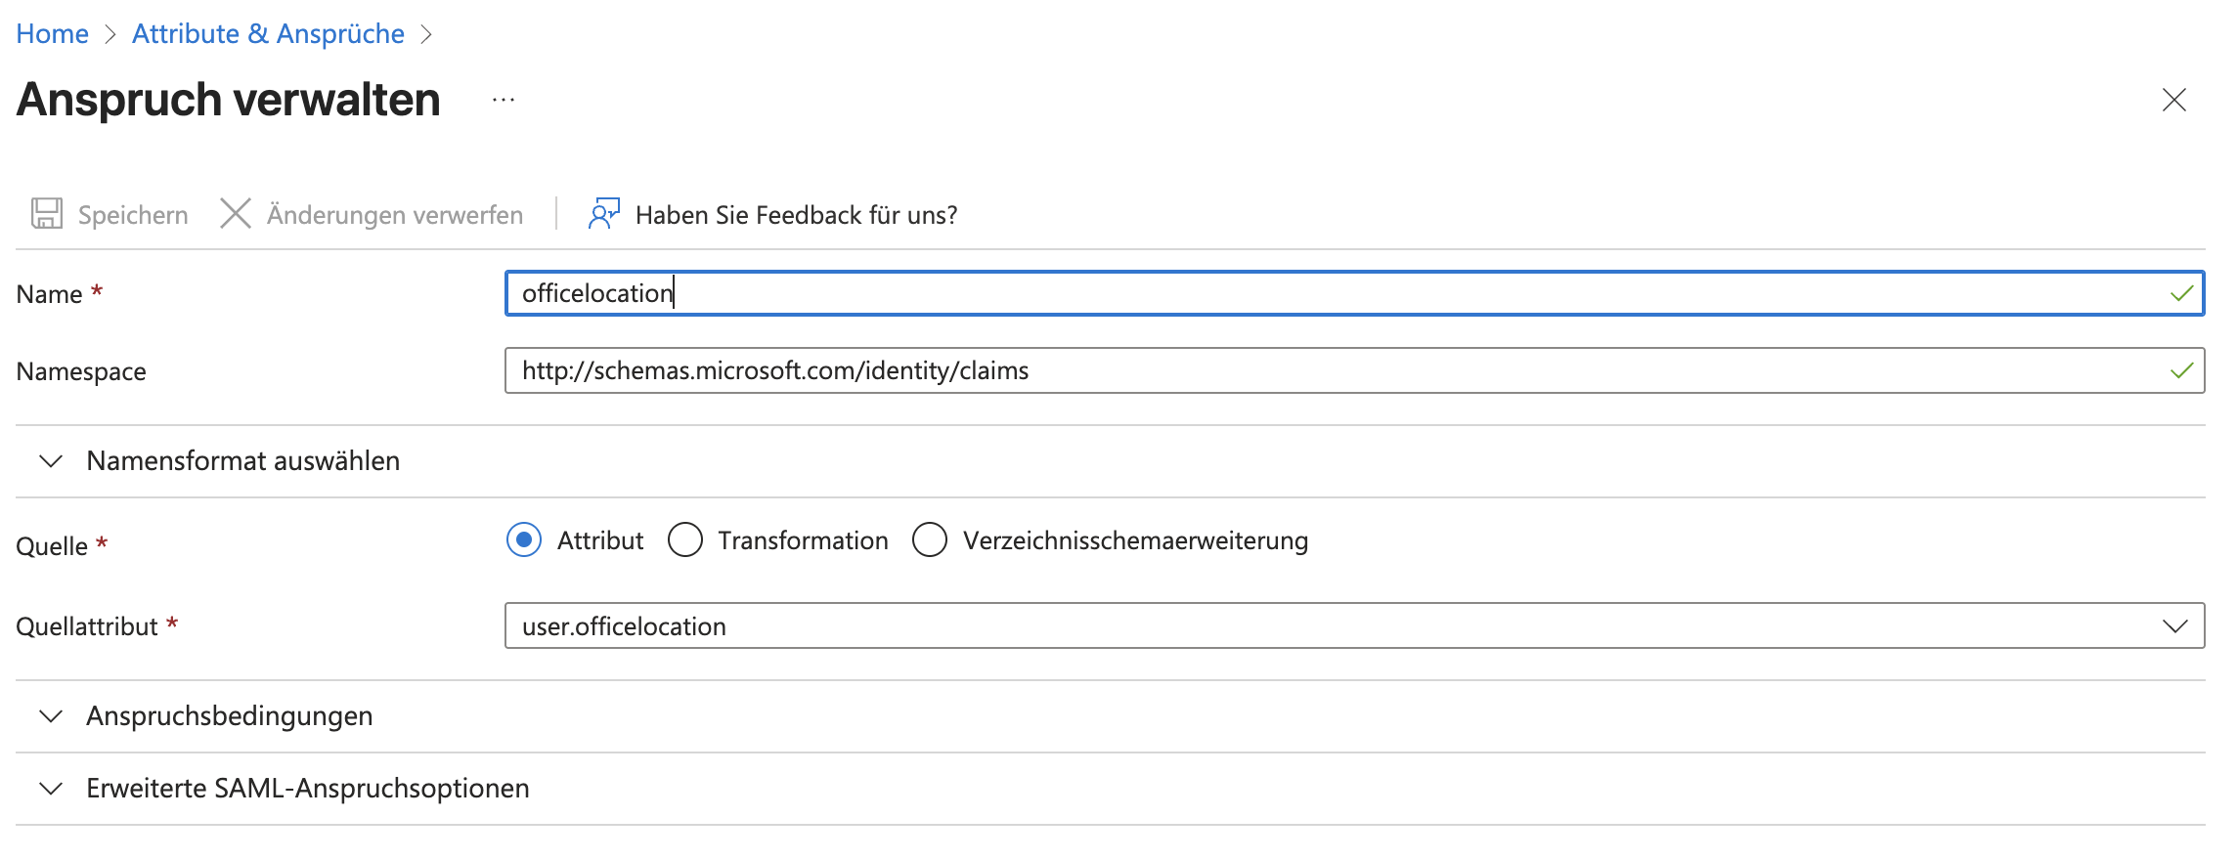This screenshot has width=2237, height=860.
Task: Select the Verzeichnisschemaerweiterung radio button
Action: click(929, 539)
